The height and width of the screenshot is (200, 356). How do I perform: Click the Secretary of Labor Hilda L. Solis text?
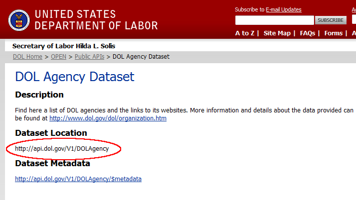point(71,46)
